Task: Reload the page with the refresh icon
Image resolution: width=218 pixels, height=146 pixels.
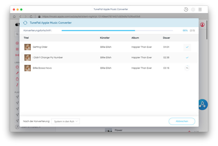Action: coord(31,17)
